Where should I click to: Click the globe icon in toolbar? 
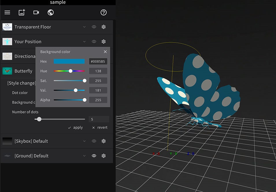pyautogui.click(x=51, y=12)
